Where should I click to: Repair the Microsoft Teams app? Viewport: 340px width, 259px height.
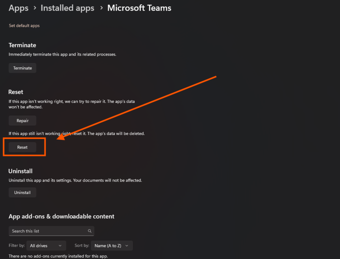click(x=22, y=121)
